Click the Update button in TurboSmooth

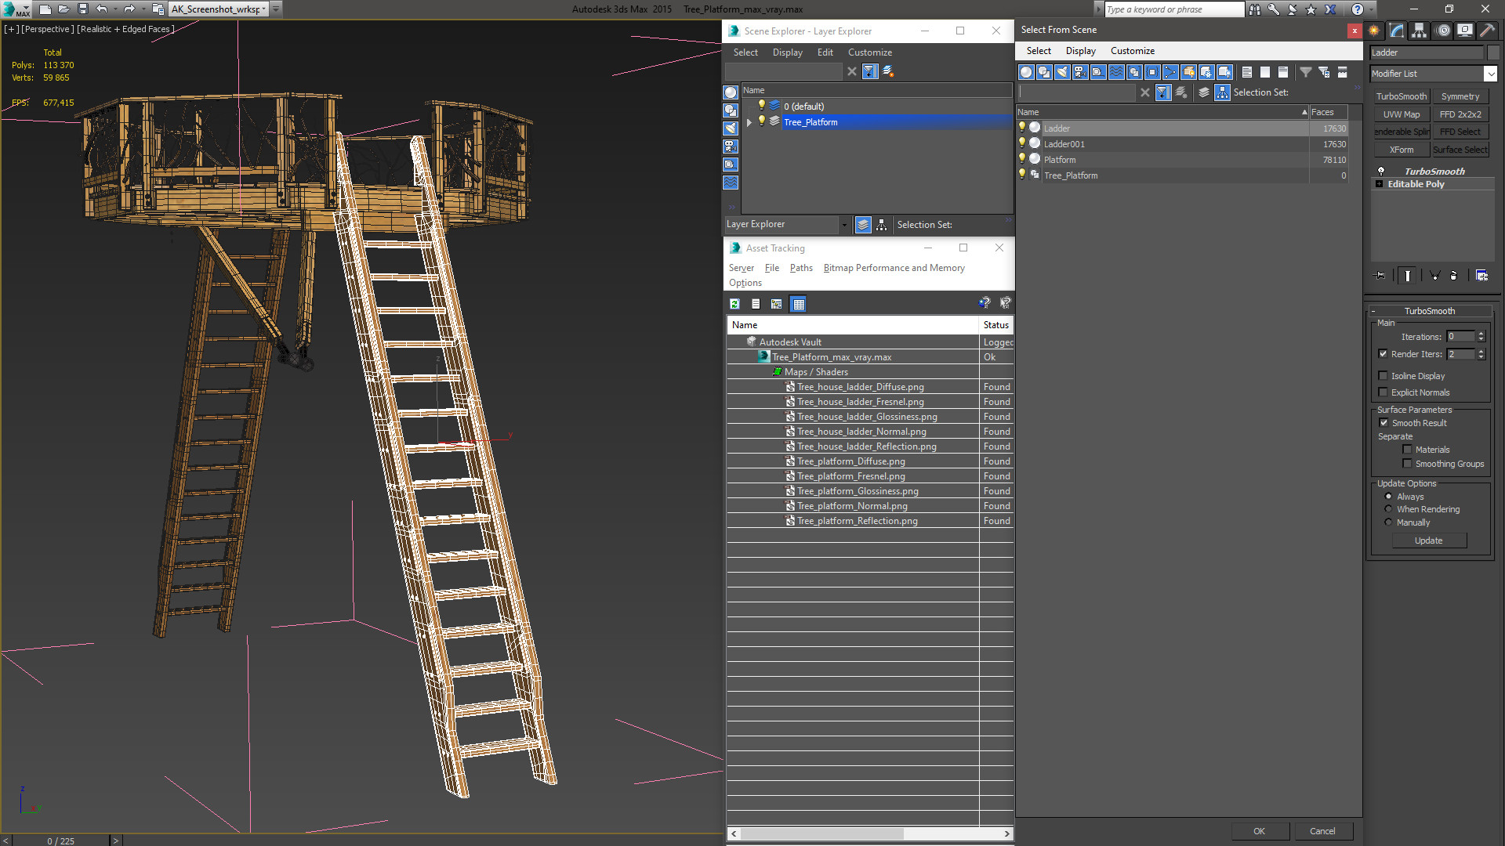[1428, 540]
